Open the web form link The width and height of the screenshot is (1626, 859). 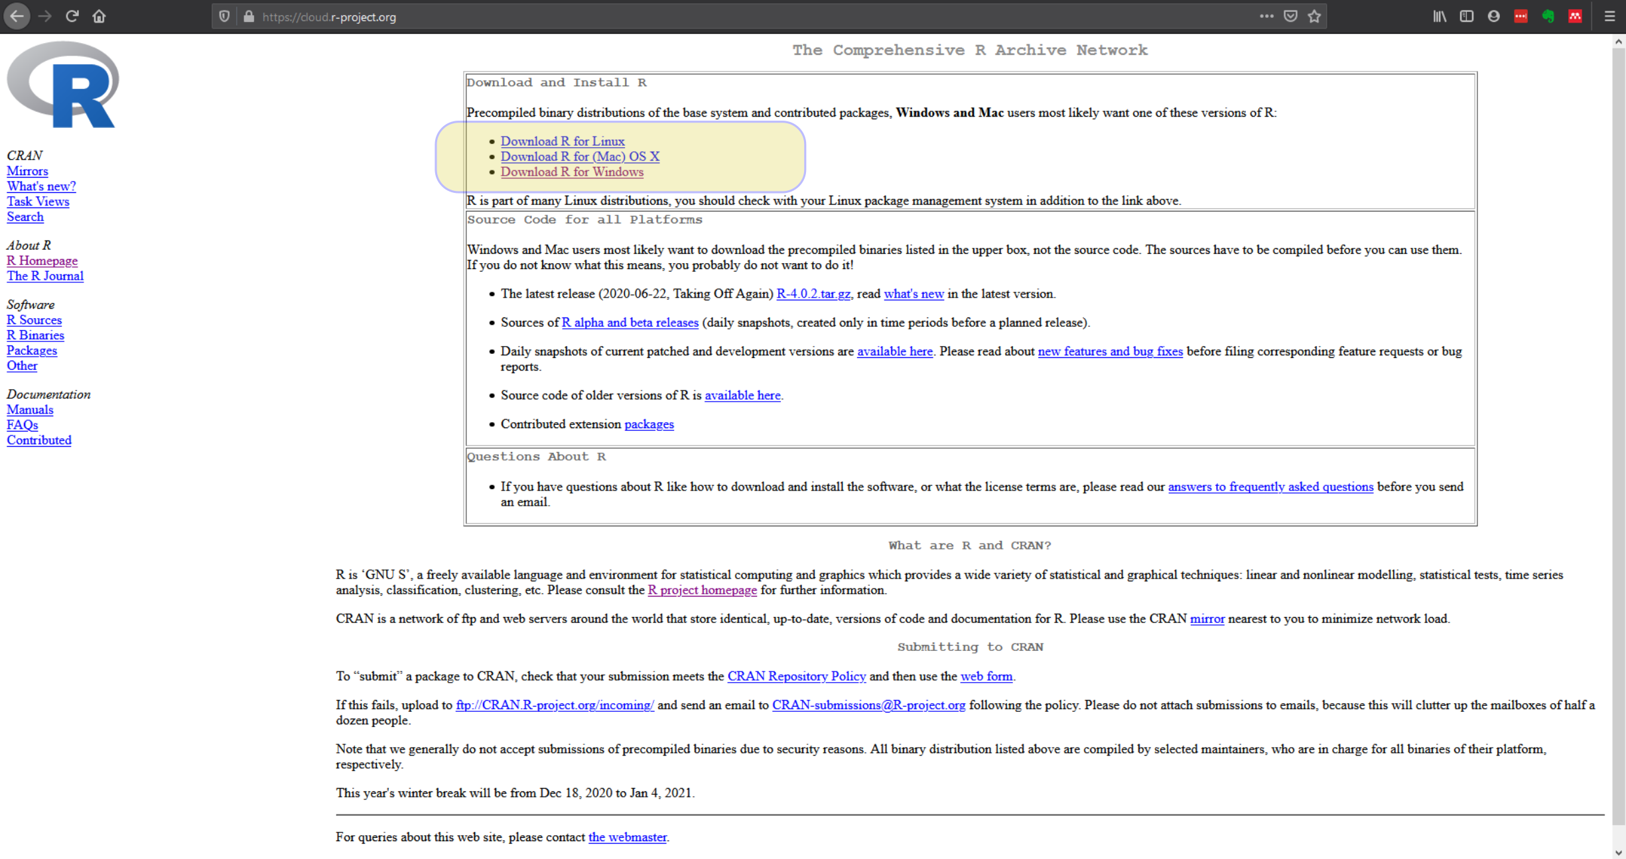pyautogui.click(x=986, y=677)
